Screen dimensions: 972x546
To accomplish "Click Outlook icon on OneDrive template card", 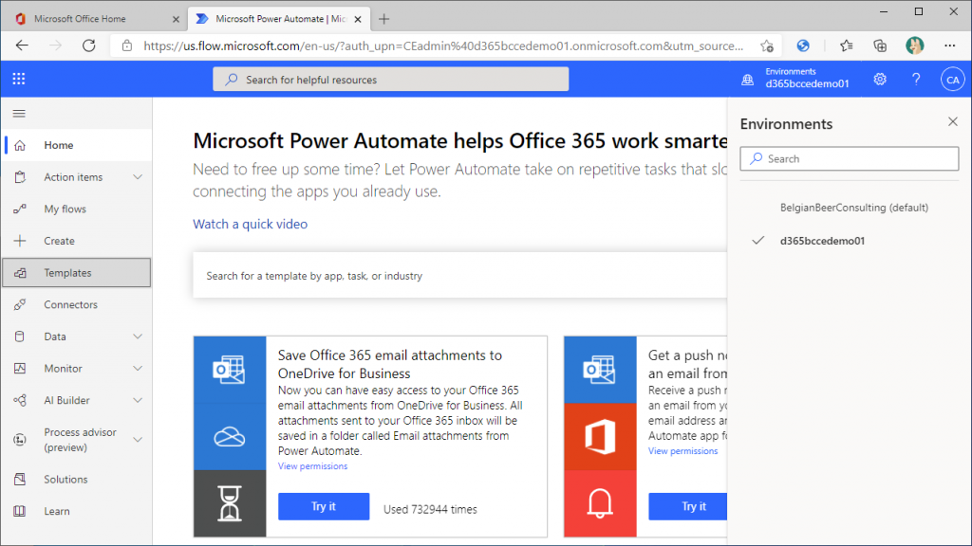I will 230,370.
